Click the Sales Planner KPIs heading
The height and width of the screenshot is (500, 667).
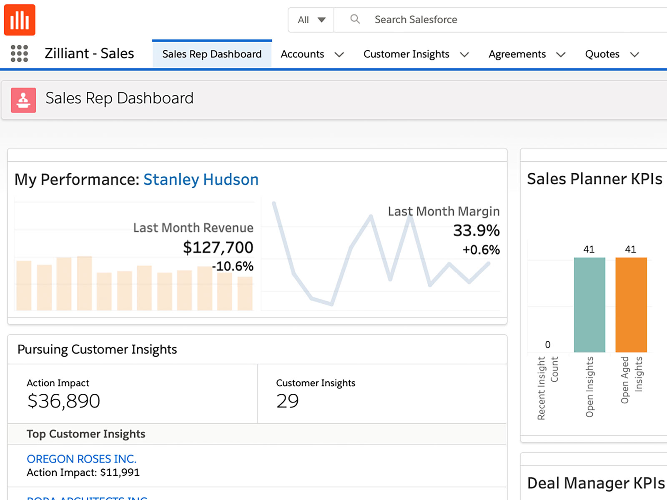click(594, 179)
